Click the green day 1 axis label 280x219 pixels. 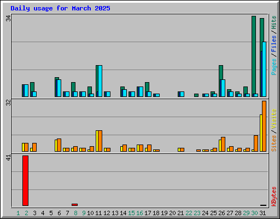click(x=18, y=213)
